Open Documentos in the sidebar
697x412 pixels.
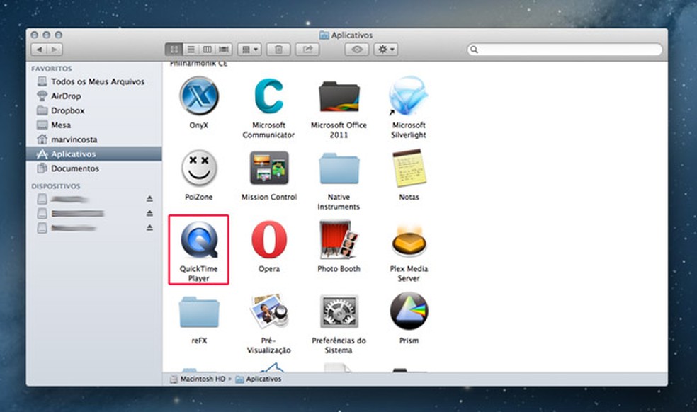tap(93, 168)
